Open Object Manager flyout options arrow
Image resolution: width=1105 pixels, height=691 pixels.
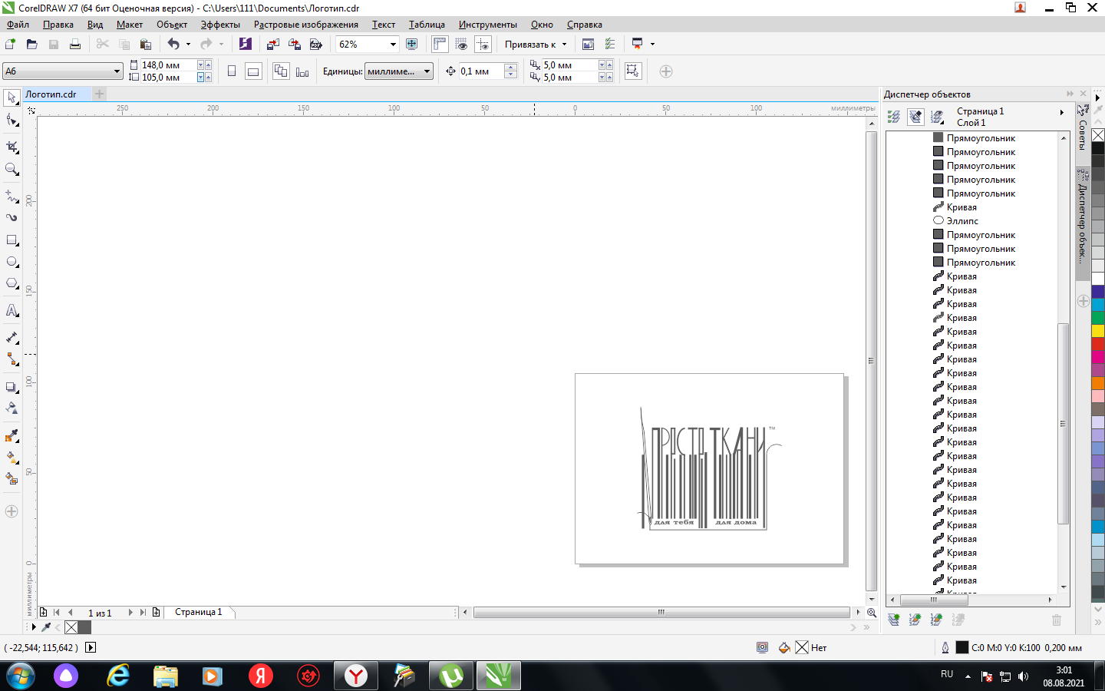(1062, 112)
